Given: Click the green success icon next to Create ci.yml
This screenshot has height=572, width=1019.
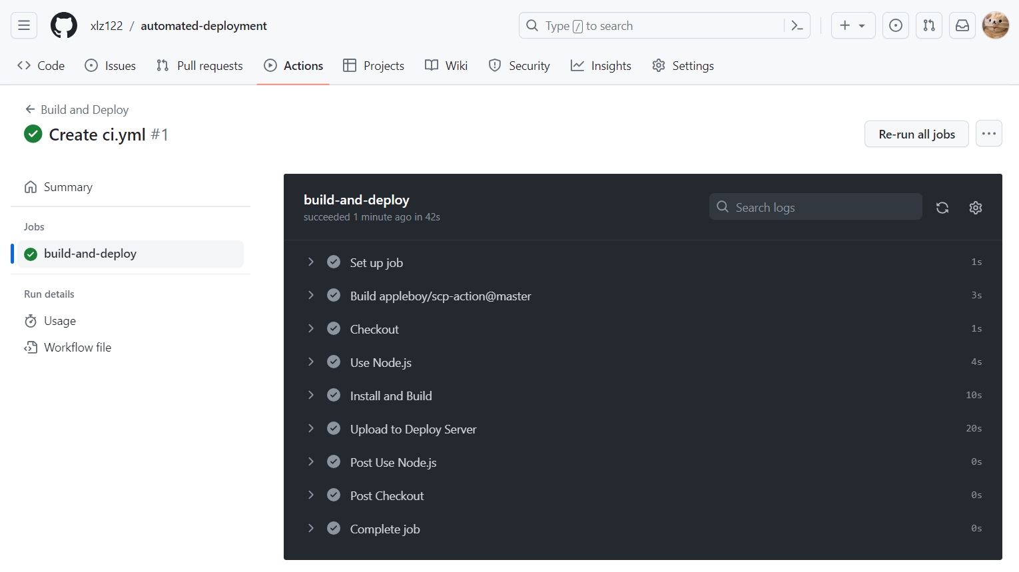Looking at the screenshot, I should pos(33,134).
